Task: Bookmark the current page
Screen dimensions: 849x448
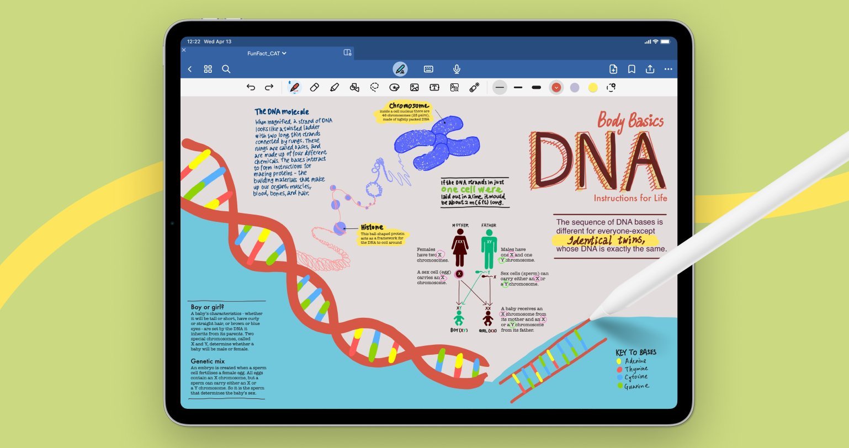Action: point(632,69)
